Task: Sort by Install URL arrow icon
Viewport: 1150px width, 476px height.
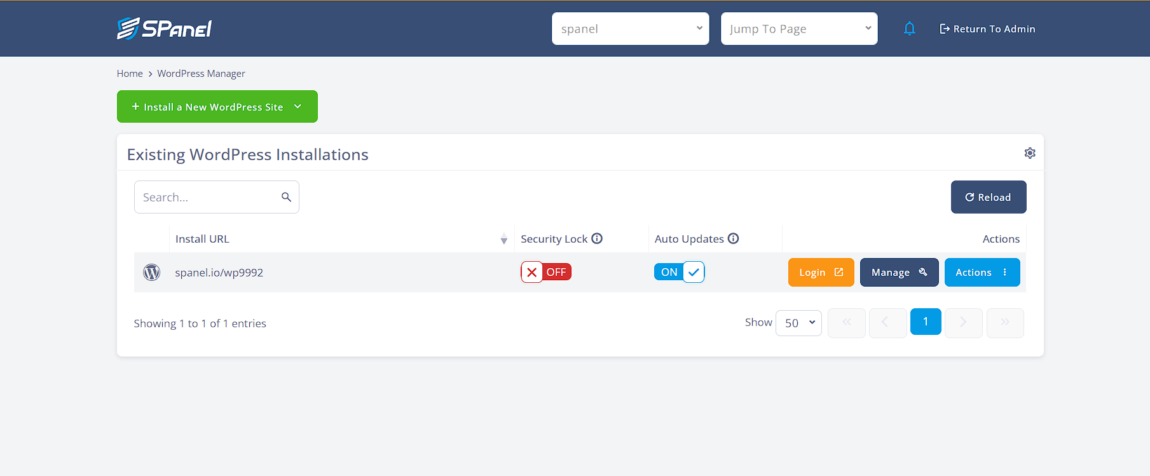Action: 503,239
